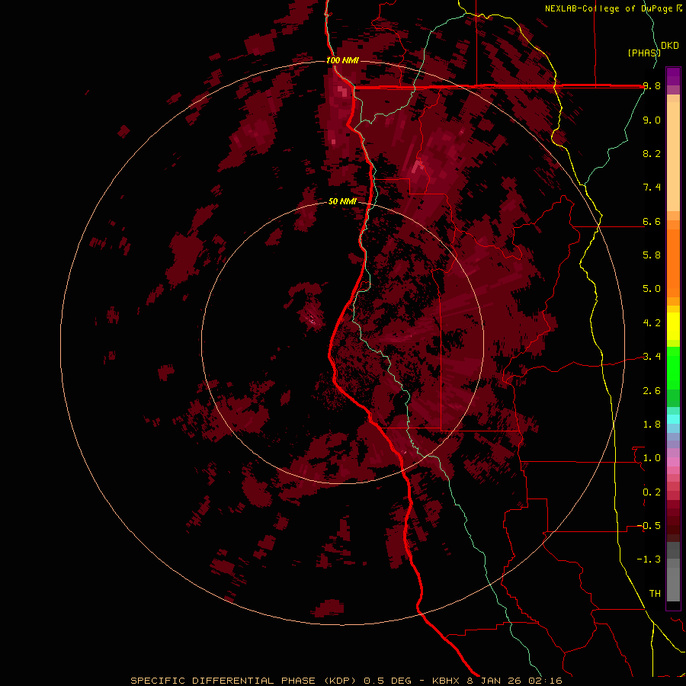The height and width of the screenshot is (686, 686).
Task: Click the 0.2 value on color scale
Action: [652, 492]
